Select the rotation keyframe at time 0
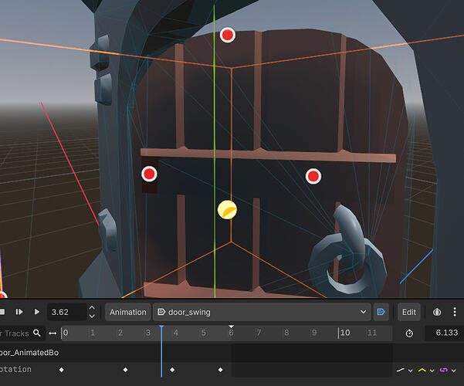Image resolution: width=464 pixels, height=386 pixels. tap(62, 370)
